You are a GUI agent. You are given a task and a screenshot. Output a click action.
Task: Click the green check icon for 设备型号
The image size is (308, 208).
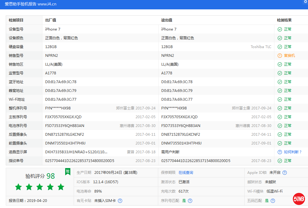pyautogui.click(x=280, y=29)
